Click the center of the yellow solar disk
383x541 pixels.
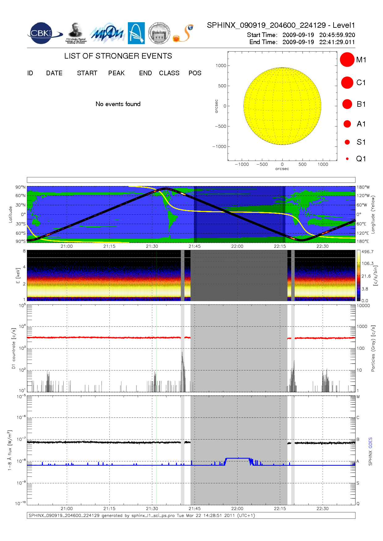point(282,106)
